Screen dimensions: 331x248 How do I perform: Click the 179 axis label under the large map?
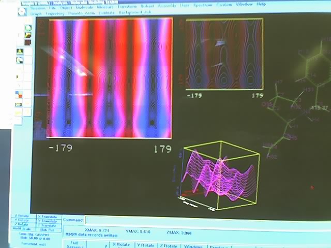[162, 149]
